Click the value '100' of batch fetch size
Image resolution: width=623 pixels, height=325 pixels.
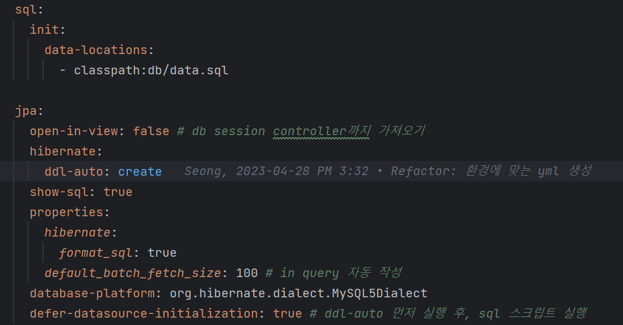click(247, 273)
